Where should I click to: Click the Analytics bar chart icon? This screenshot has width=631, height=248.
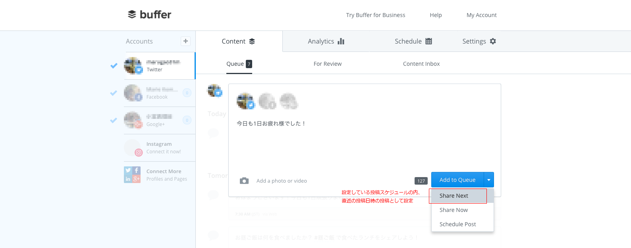341,41
